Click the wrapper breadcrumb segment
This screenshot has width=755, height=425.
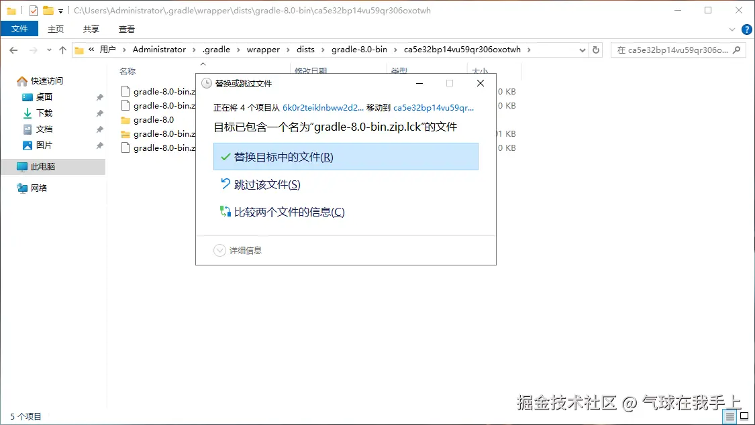263,50
